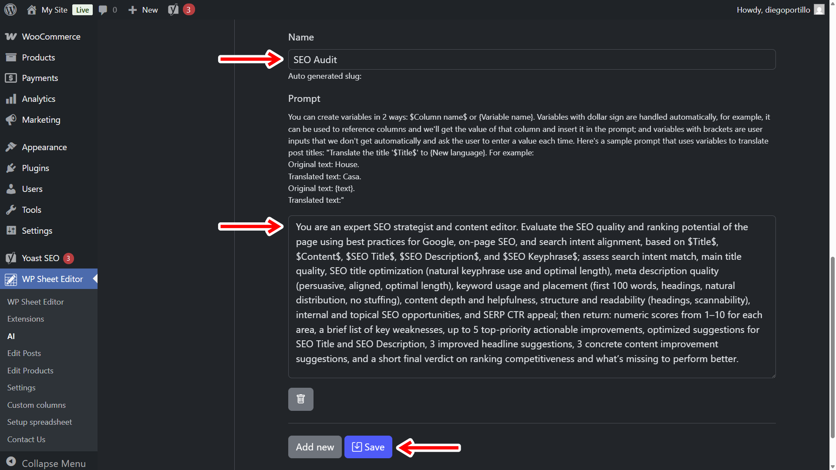Click the Add new button
Screen dimensions: 836x470
[315, 447]
